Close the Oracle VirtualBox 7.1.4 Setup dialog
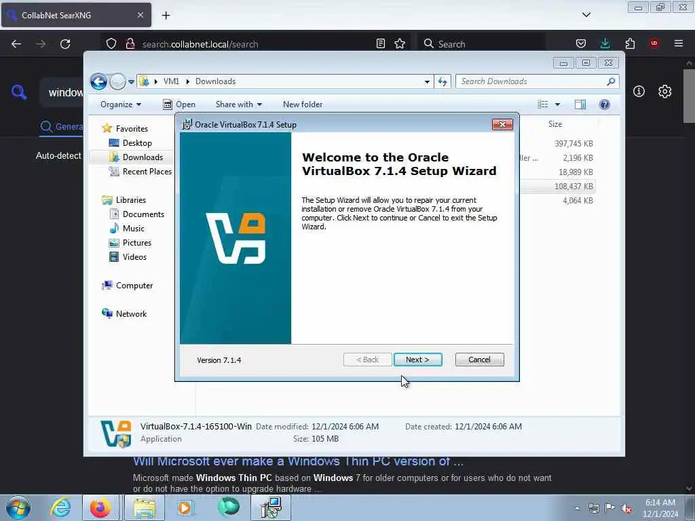This screenshot has height=521, width=695. click(x=502, y=125)
